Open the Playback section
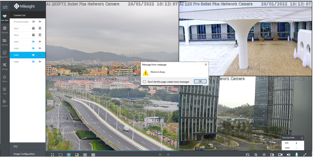Image resolution: width=313 pixels, height=157 pixels. click(x=4, y=30)
